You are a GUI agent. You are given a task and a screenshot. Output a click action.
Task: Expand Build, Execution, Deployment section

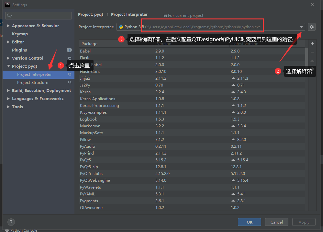coord(8,90)
